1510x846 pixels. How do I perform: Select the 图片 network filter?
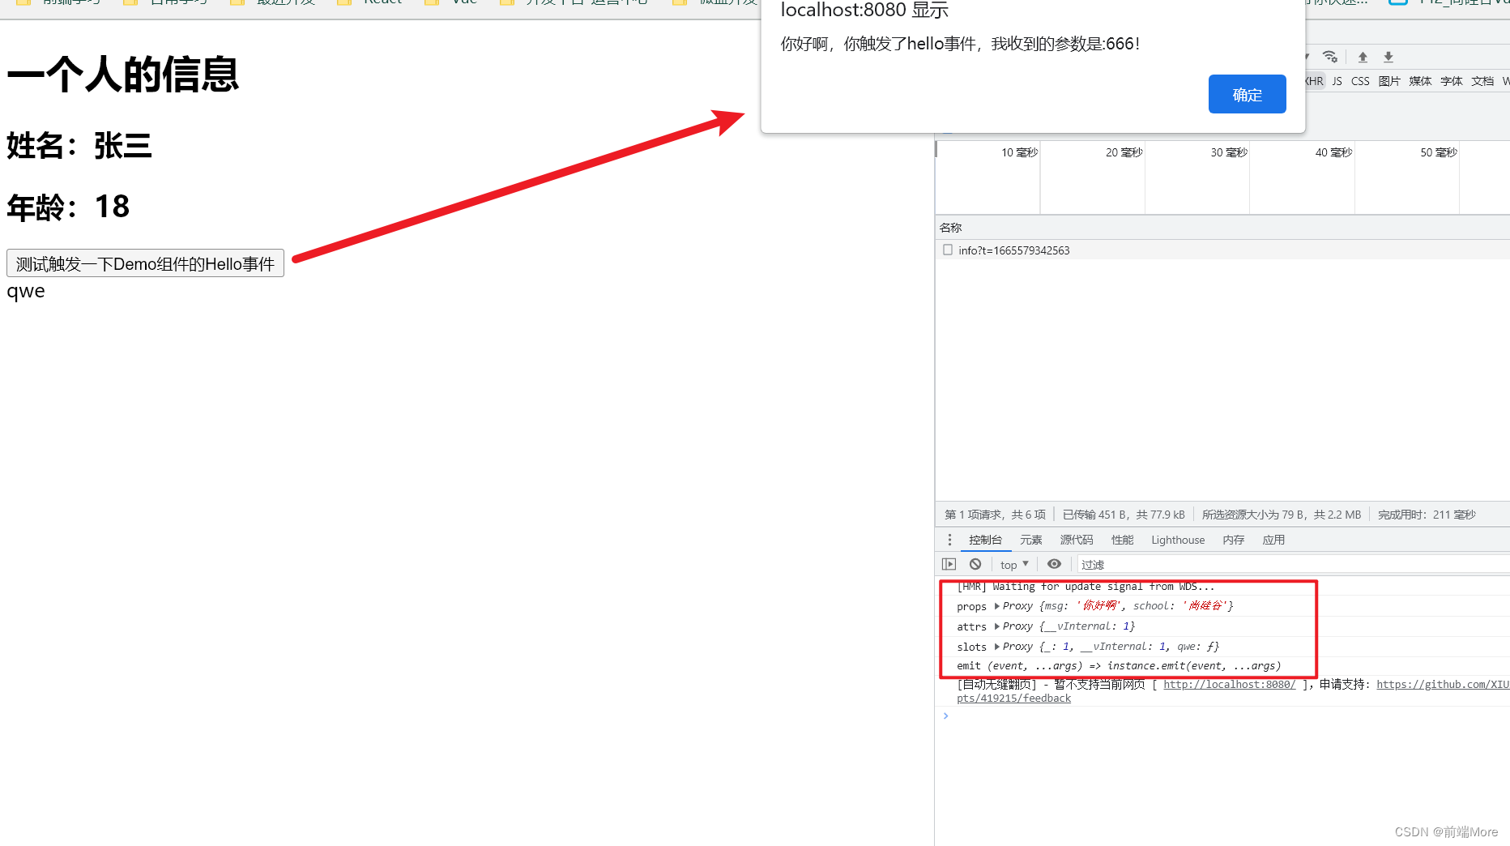click(x=1389, y=81)
